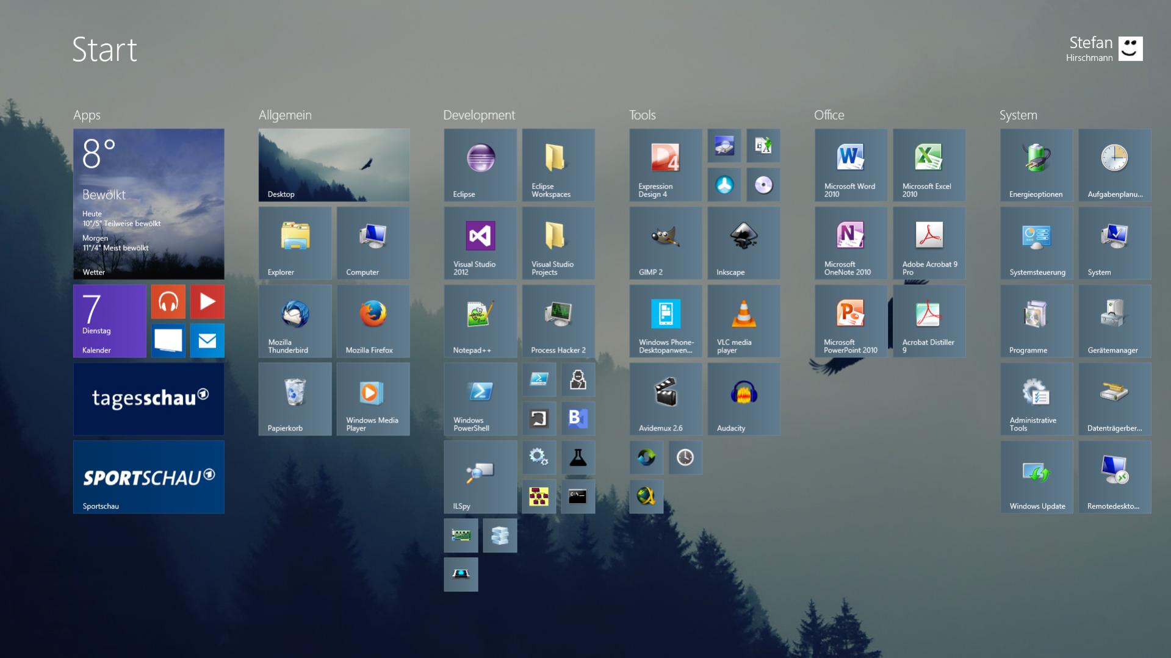Open the Wetter weather tile

coord(148,204)
